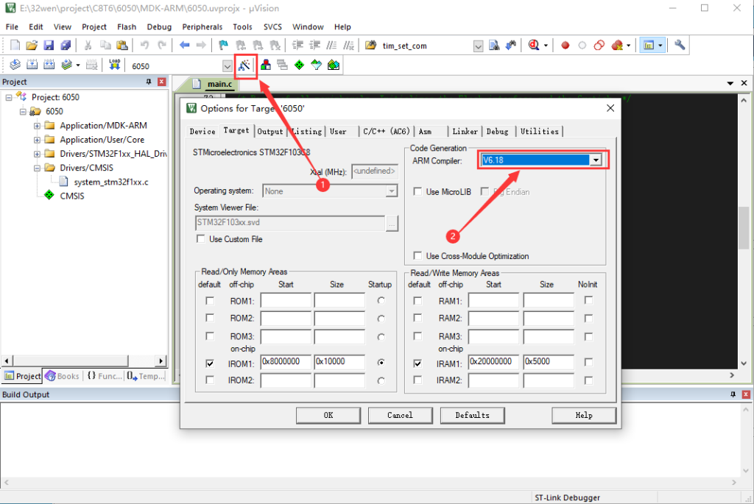This screenshot has width=754, height=504.
Task: Navigate backwards with the blue left arrow
Action: tap(184, 45)
